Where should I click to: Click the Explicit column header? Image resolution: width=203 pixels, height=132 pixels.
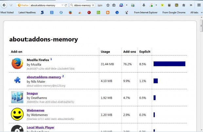[145, 52]
